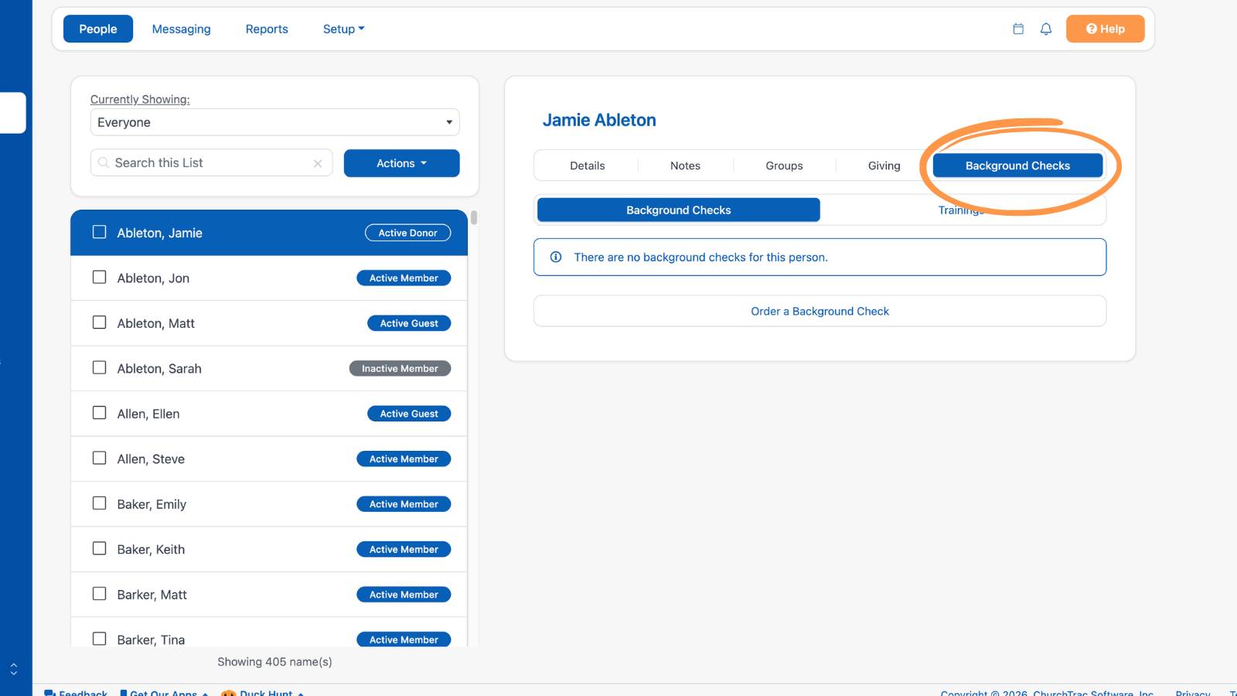This screenshot has height=696, width=1237.
Task: Select Allen, Steve in the list
Action: point(269,459)
